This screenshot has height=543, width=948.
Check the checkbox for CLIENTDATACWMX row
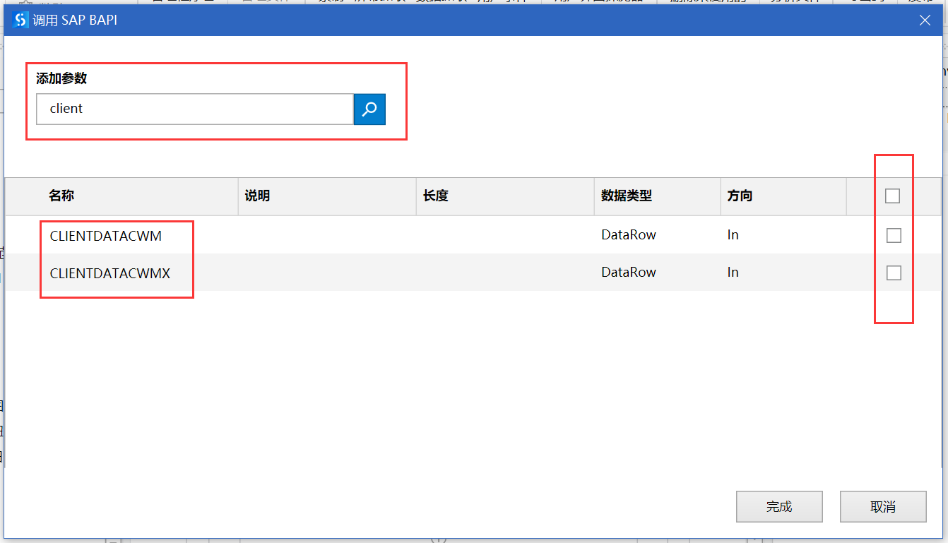(x=893, y=273)
